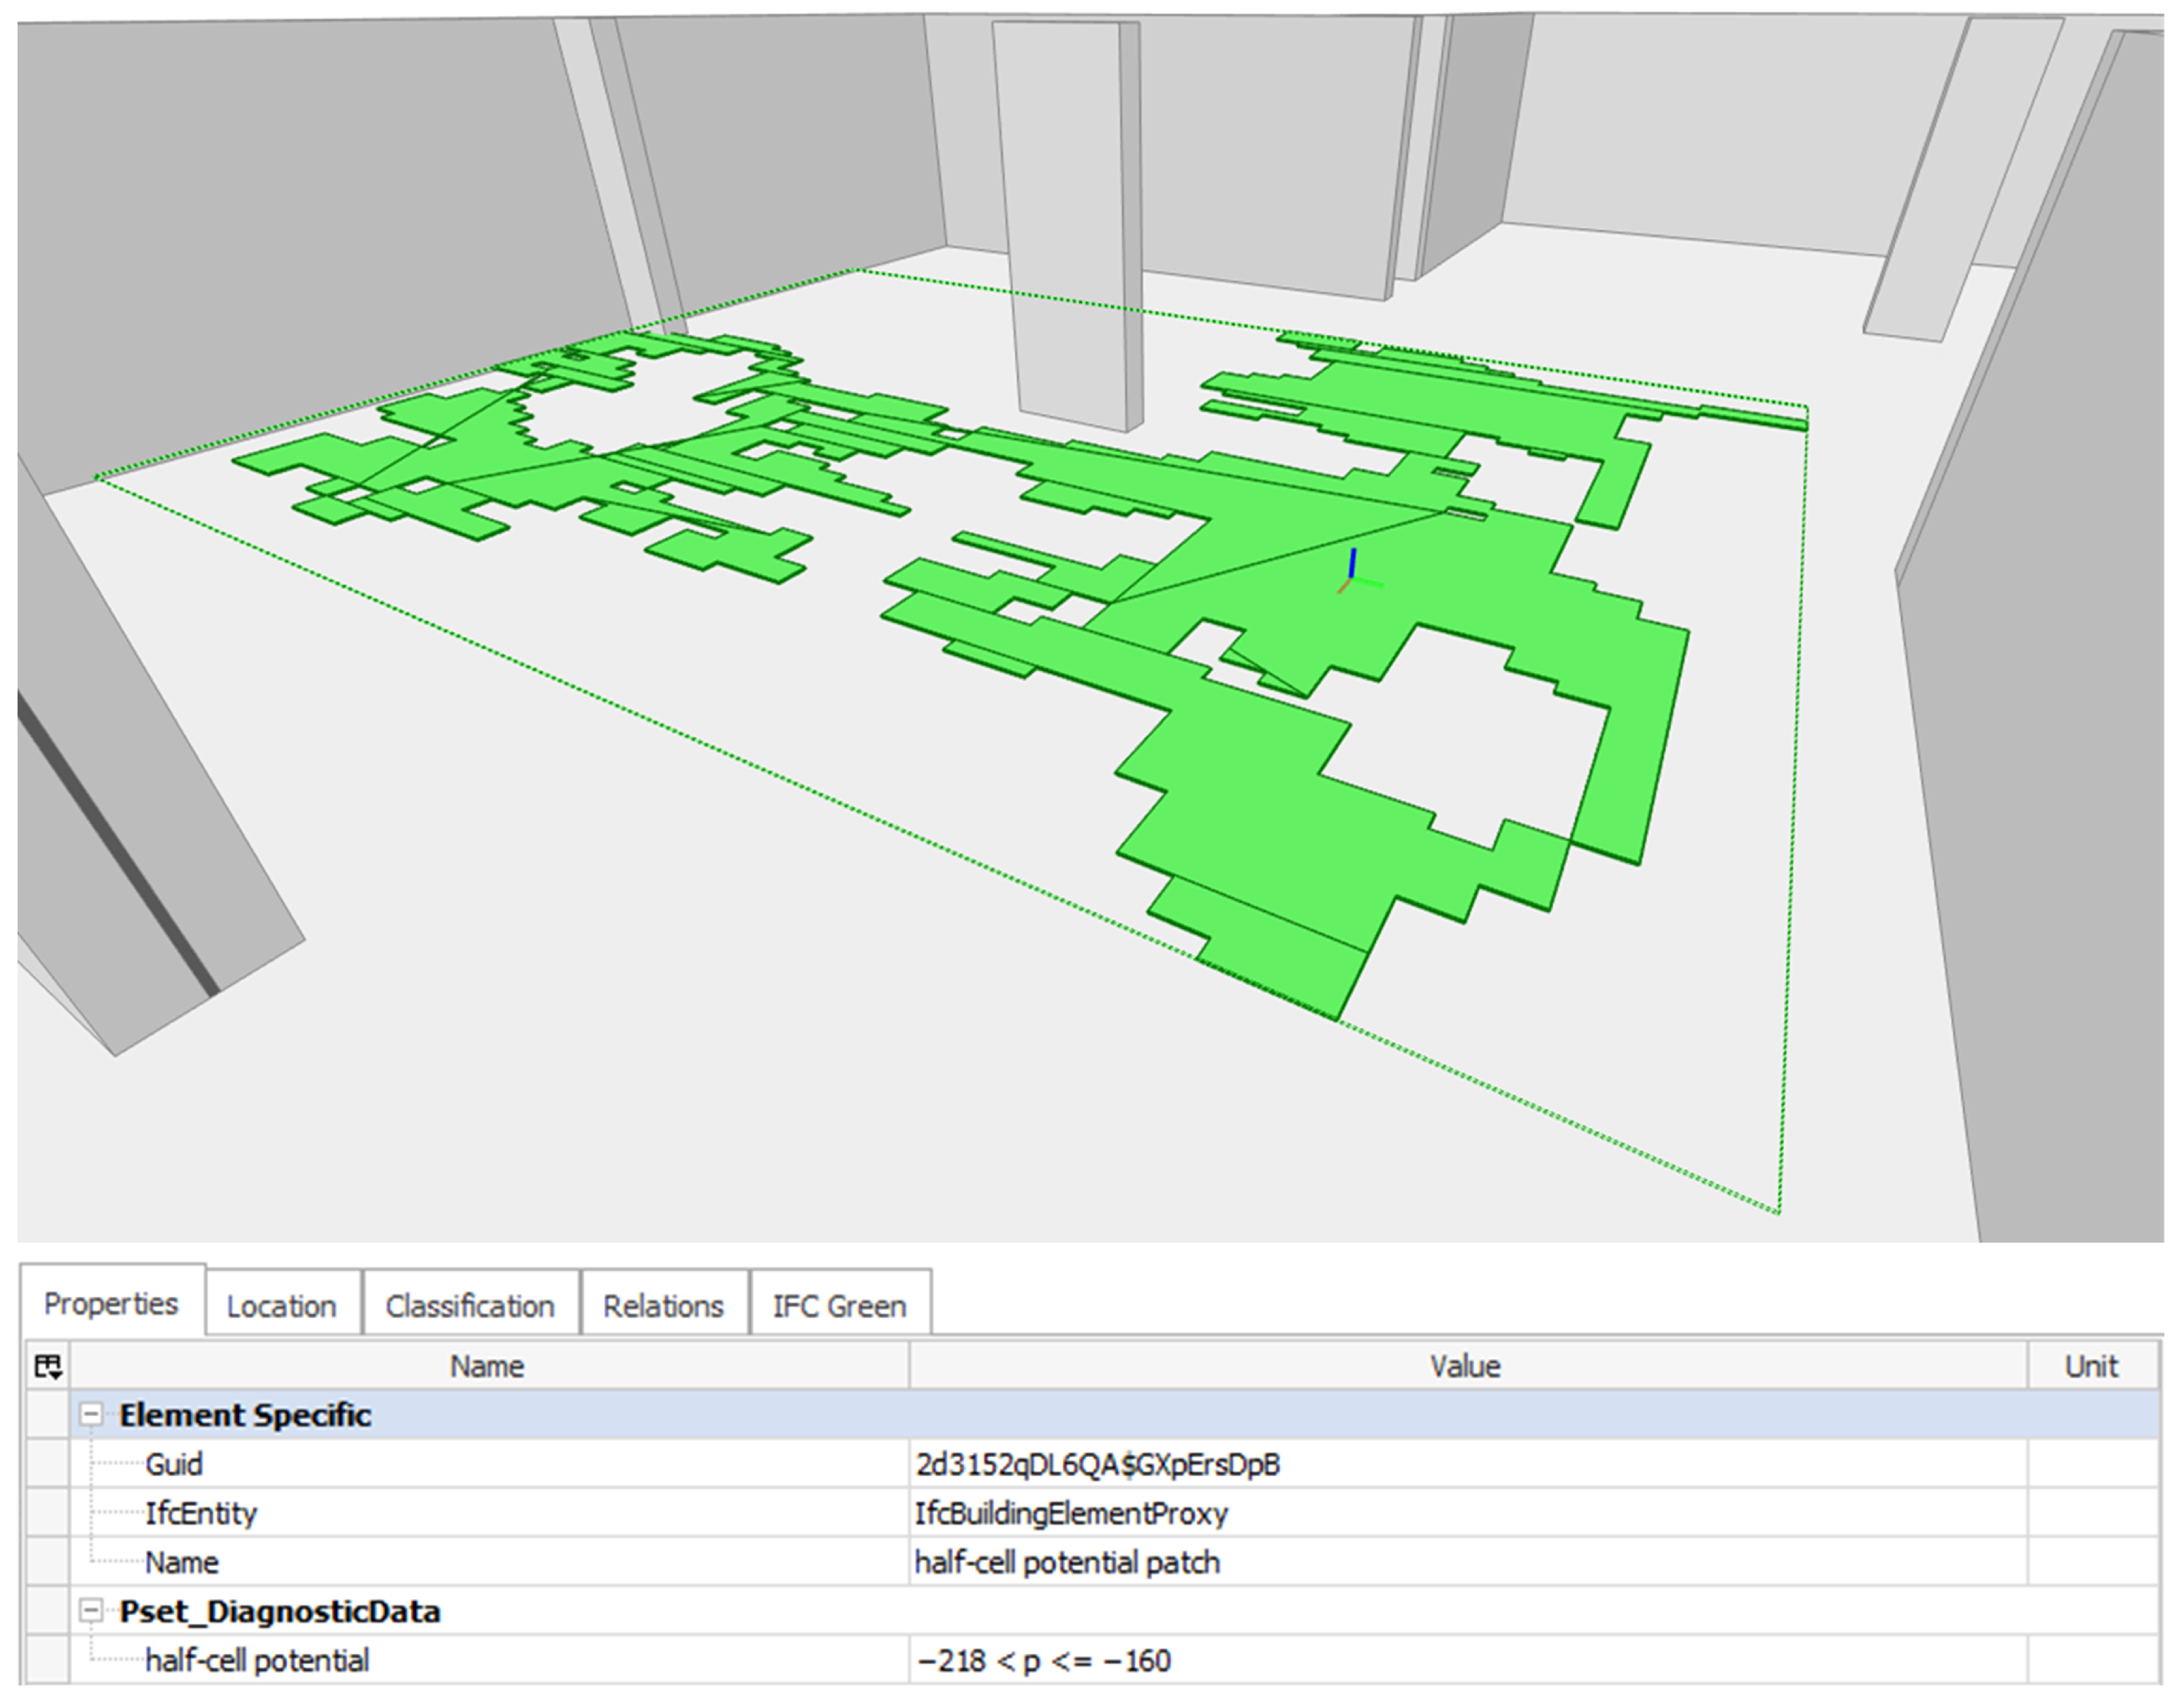Viewport: 2184px width, 1703px height.
Task: Click the Guid value 2d3152qDL6QA$GXpErsDpB
Action: click(1097, 1464)
